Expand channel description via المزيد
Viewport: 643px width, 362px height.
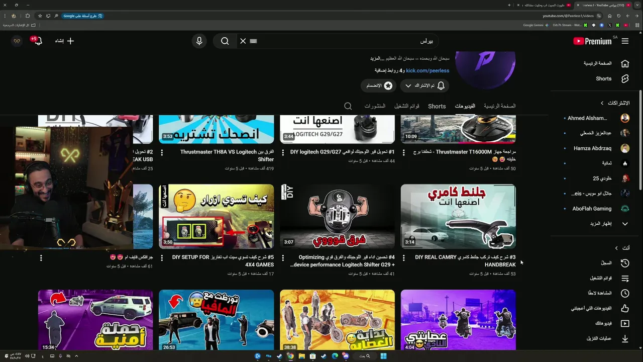pos(377,58)
